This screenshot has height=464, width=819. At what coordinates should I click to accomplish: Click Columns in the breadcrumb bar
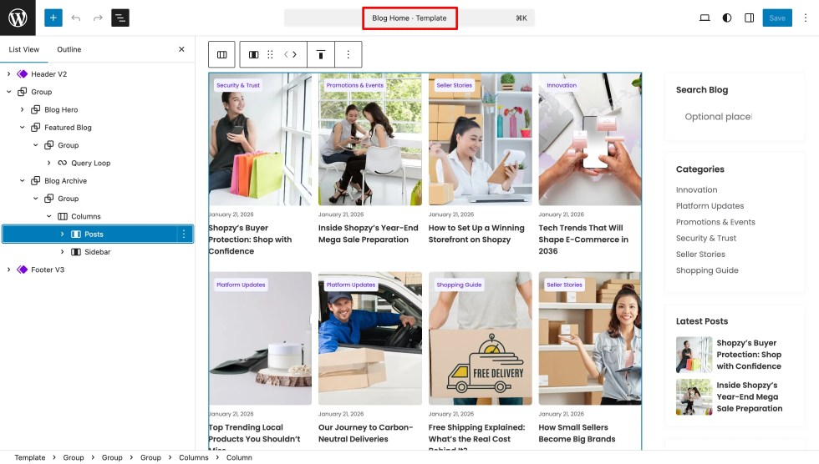pyautogui.click(x=194, y=457)
